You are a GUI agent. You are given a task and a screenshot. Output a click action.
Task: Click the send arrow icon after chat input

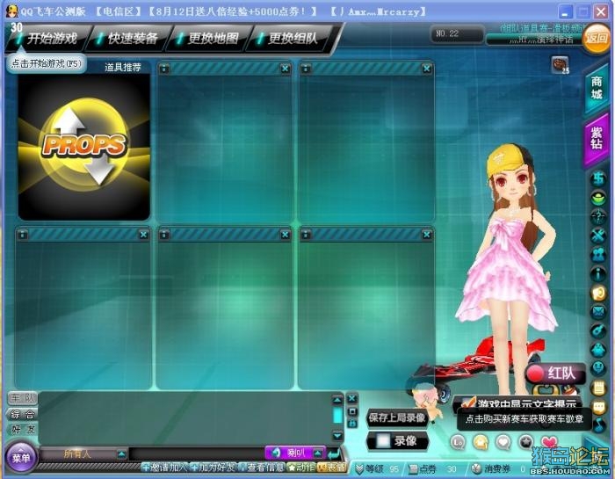pyautogui.click(x=334, y=454)
